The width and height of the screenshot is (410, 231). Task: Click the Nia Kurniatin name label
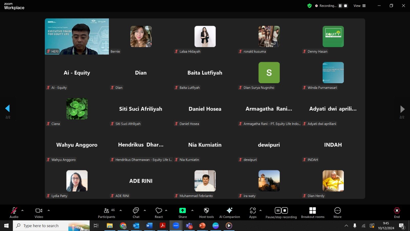[x=189, y=160]
